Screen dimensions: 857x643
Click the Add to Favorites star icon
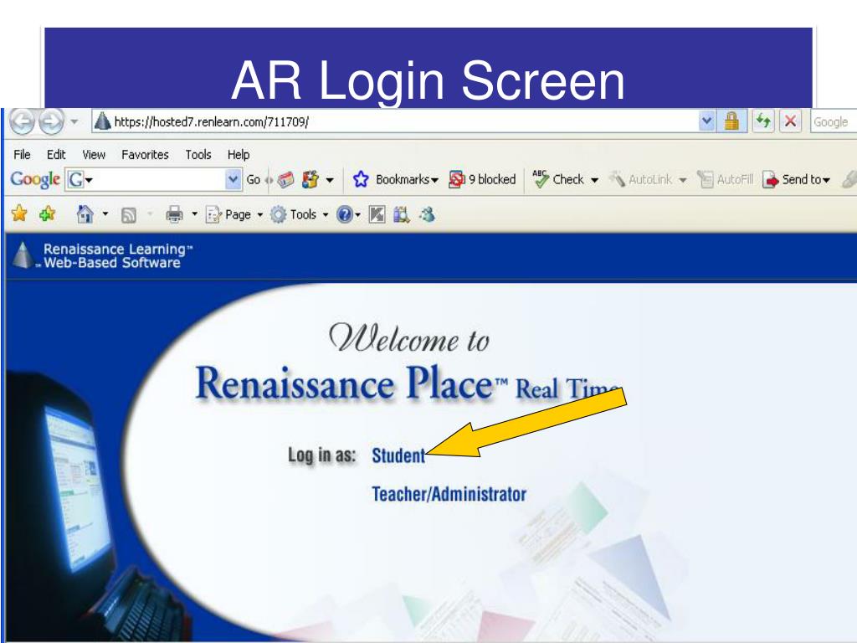pyautogui.click(x=47, y=213)
